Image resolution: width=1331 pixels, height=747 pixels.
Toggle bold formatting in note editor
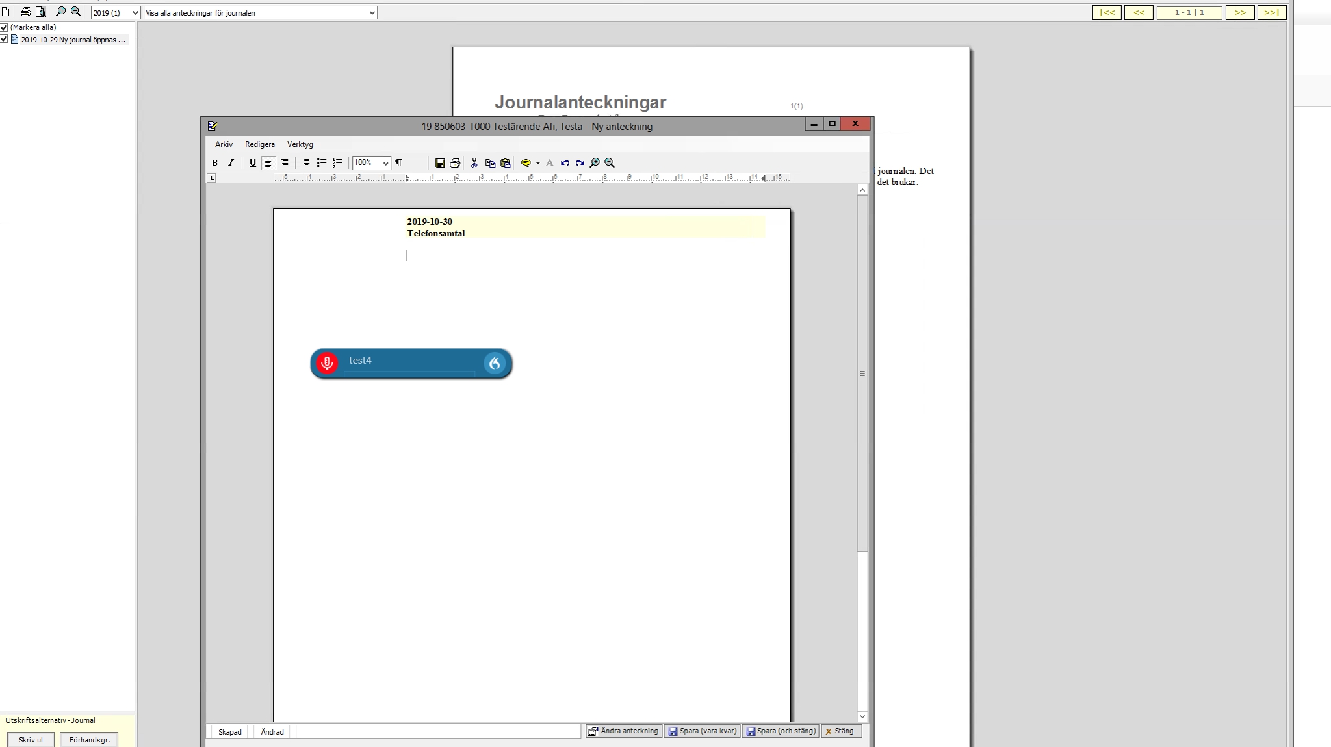[214, 163]
